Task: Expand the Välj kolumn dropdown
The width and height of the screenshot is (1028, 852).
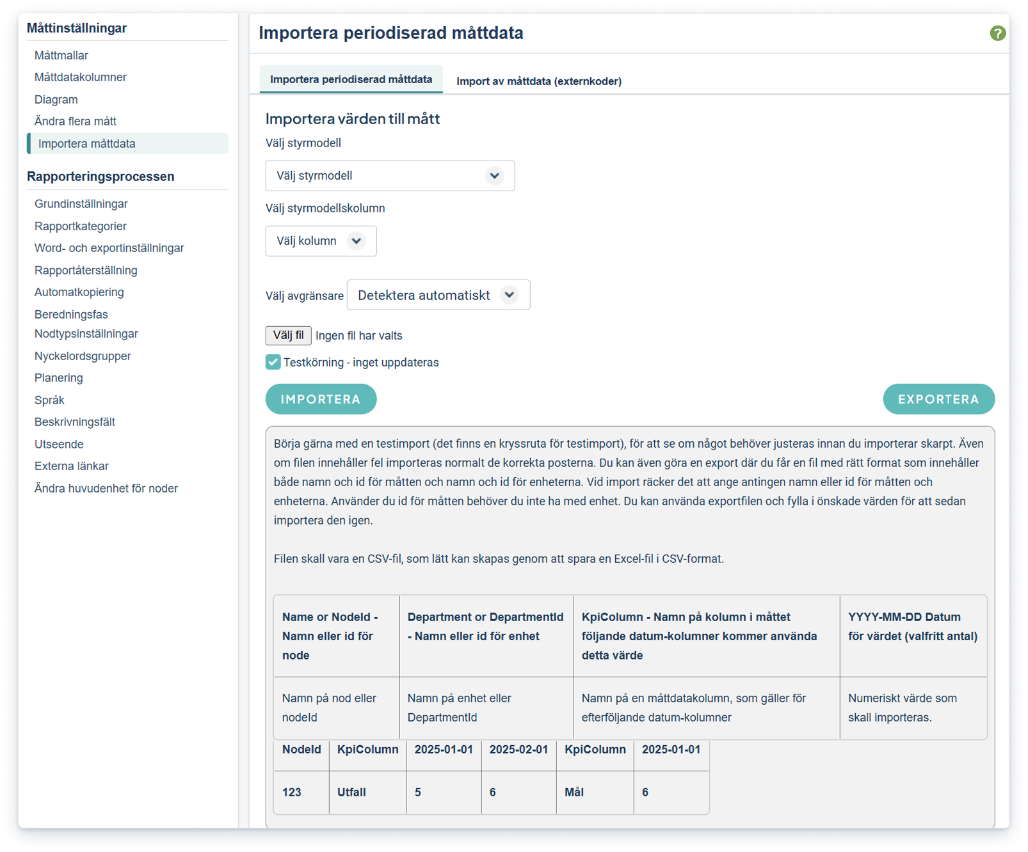Action: 321,241
